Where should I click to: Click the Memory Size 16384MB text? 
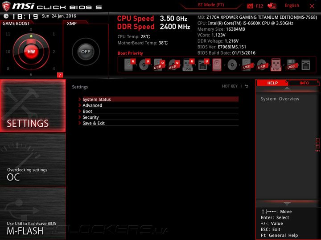tap(221, 29)
